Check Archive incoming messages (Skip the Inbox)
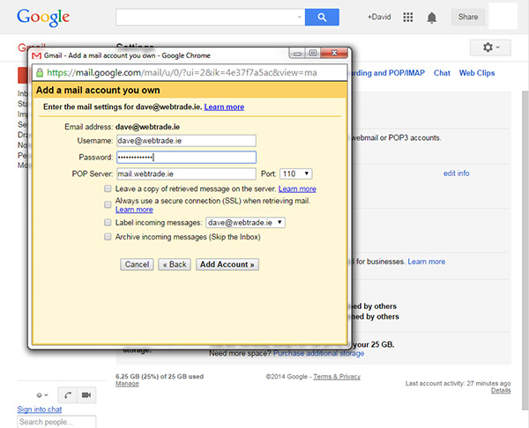This screenshot has width=529, height=428. 108,237
